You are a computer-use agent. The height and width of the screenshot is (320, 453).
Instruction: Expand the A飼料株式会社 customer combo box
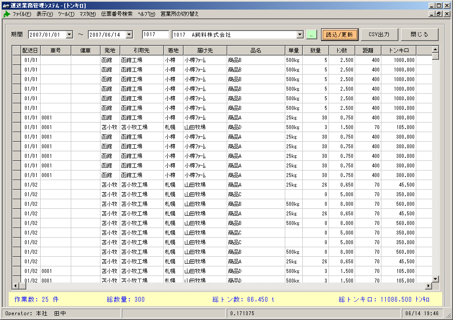[x=300, y=34]
